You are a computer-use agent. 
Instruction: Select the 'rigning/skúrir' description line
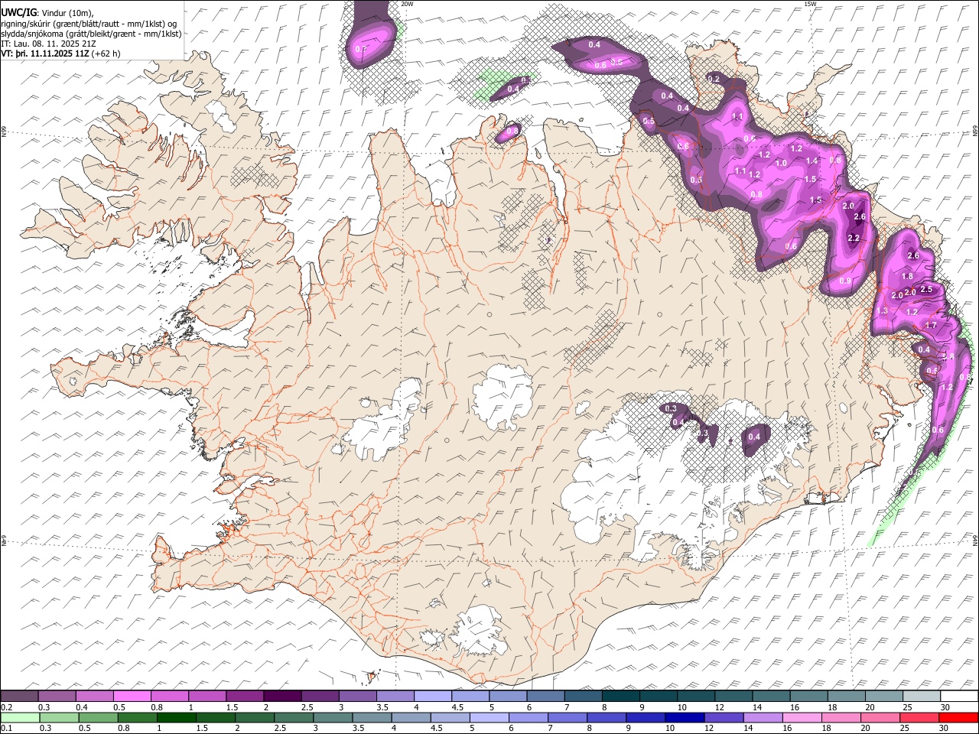[x=89, y=23]
